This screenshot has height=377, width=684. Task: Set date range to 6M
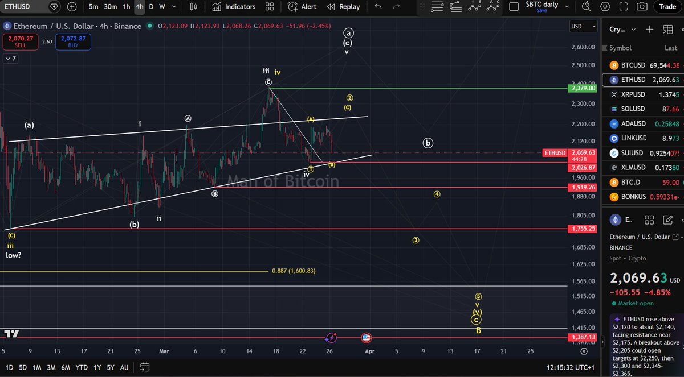pos(66,367)
